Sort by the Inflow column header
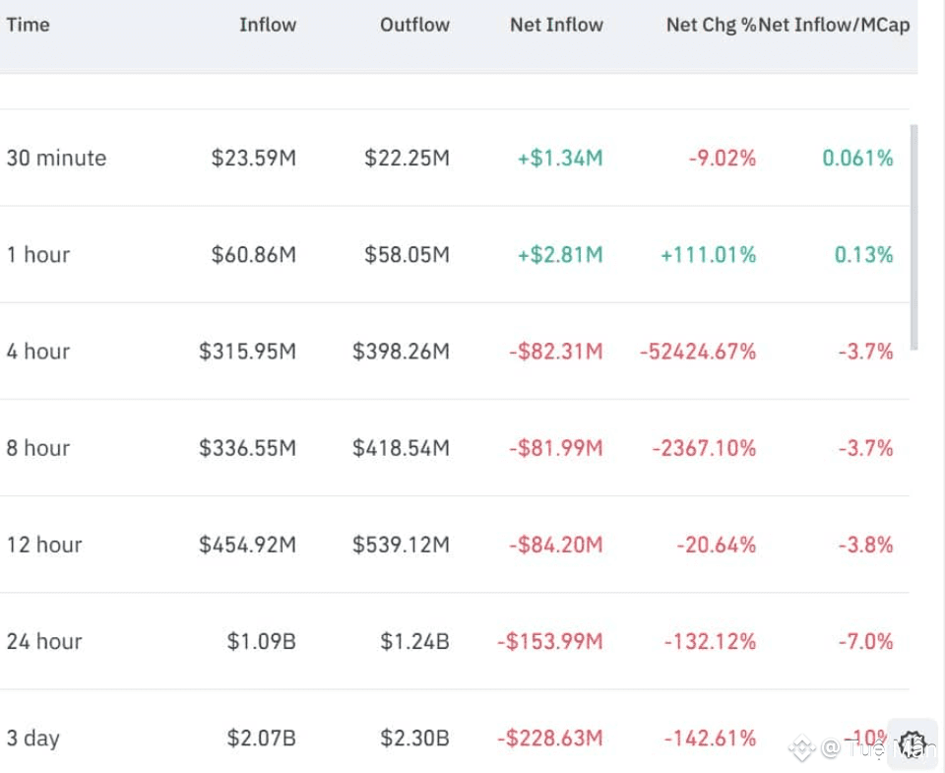 pyautogui.click(x=267, y=25)
